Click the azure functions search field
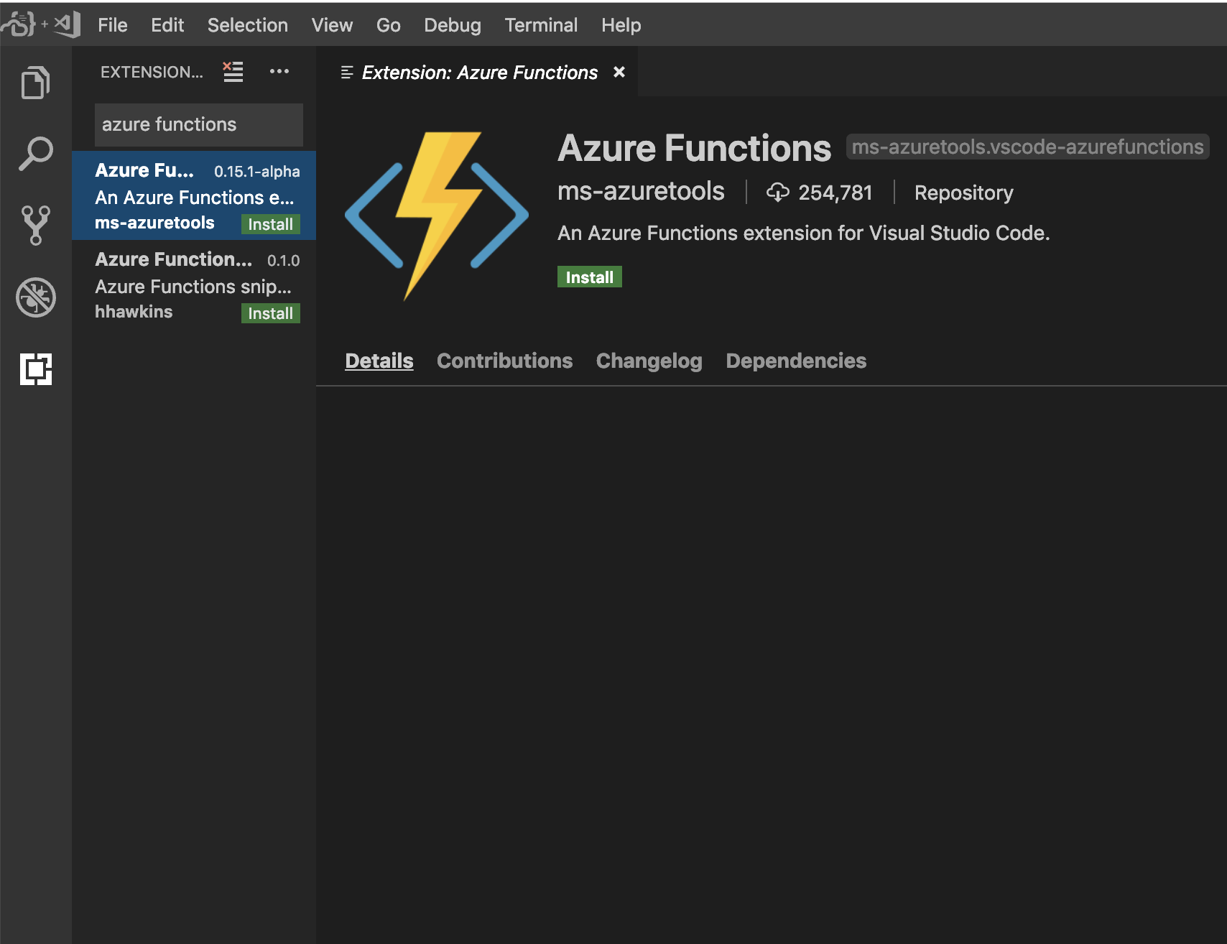The width and height of the screenshot is (1227, 944). coord(199,124)
